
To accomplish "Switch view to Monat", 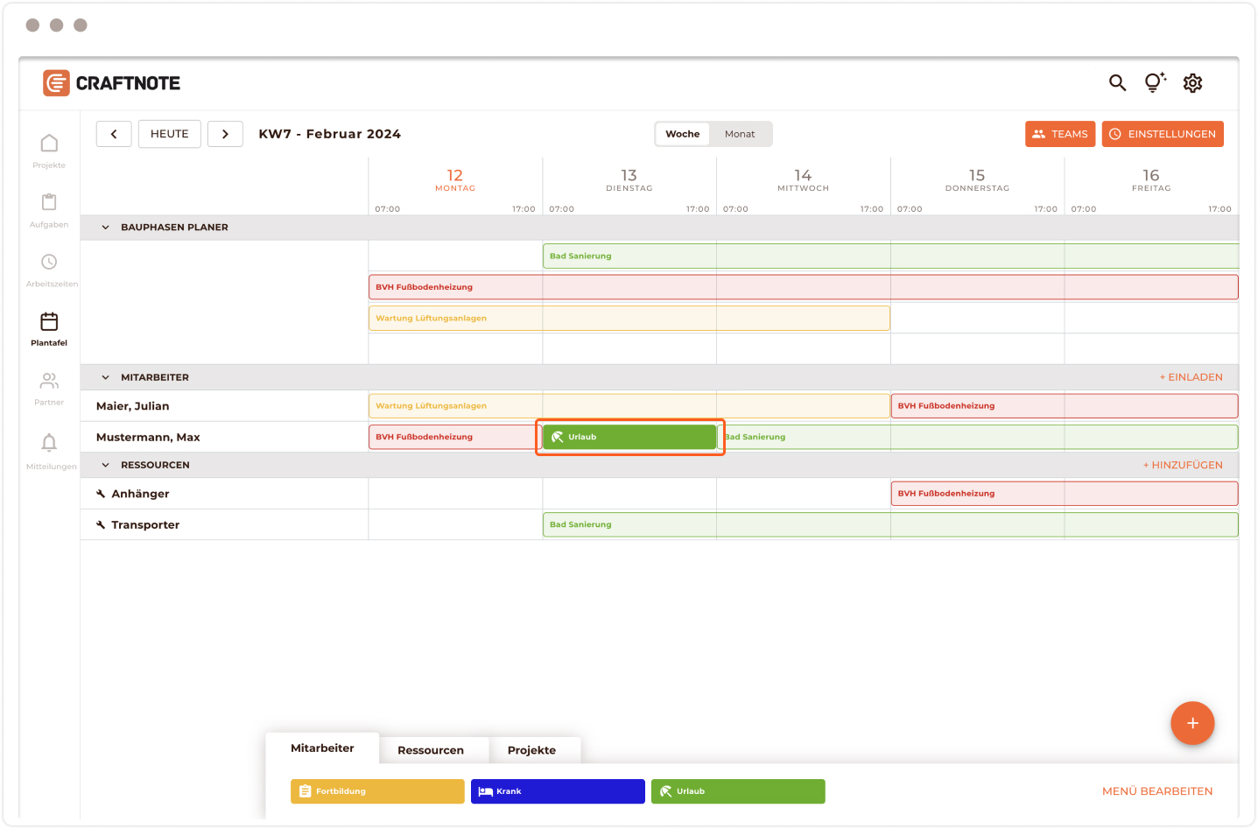I will click(740, 134).
